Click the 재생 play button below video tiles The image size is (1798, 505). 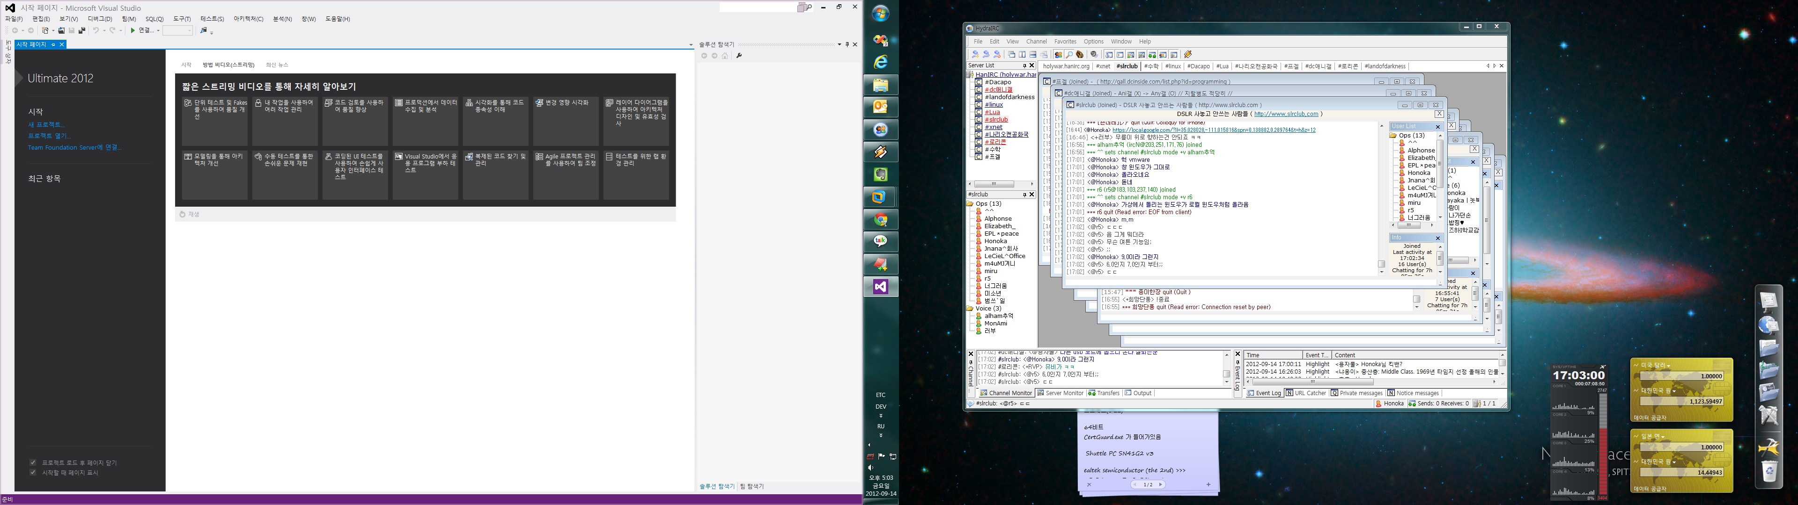point(190,215)
